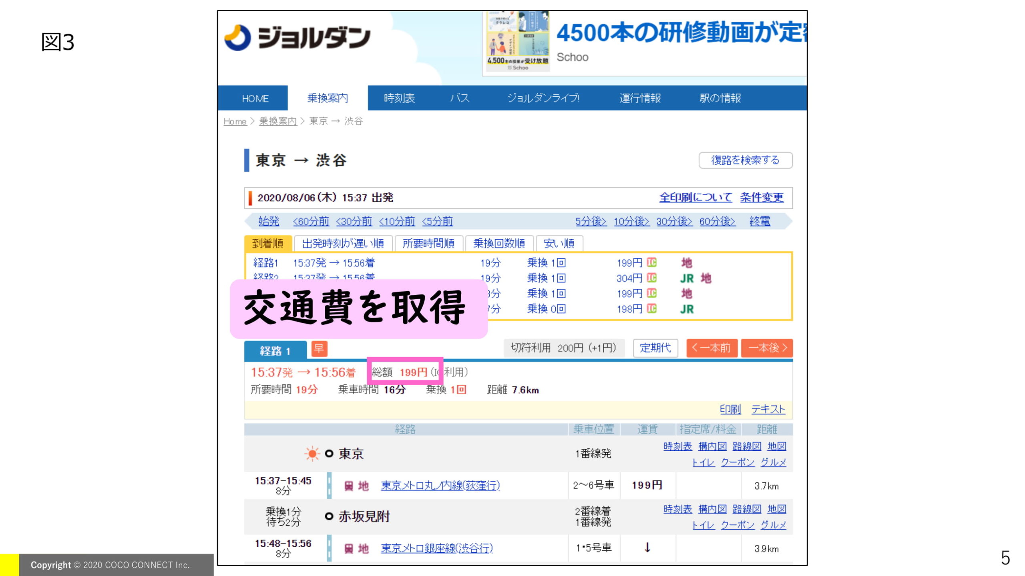Click the JR icon in 198円 row
The image size is (1025, 576).
point(687,309)
